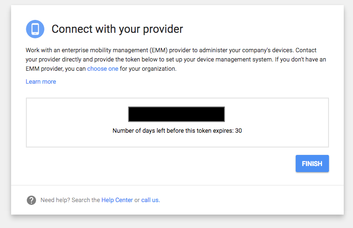Viewport: 353px width, 228px height.
Task: Click the blue FINISH button
Action: pyautogui.click(x=312, y=164)
